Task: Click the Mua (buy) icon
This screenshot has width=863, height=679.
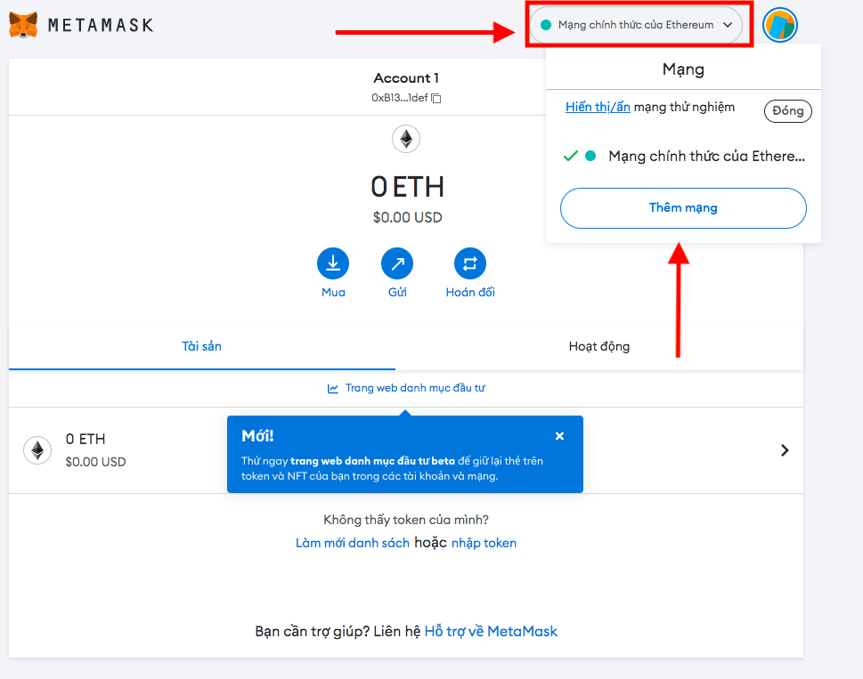Action: (x=332, y=263)
